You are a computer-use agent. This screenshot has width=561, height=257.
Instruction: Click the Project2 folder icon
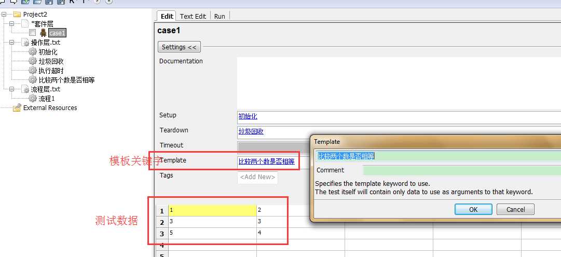click(17, 15)
